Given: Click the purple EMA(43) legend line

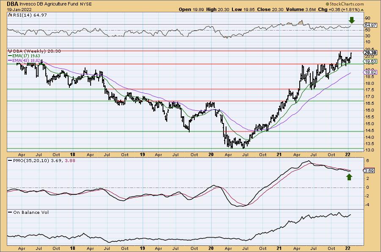Looking at the screenshot, I should tap(10, 60).
